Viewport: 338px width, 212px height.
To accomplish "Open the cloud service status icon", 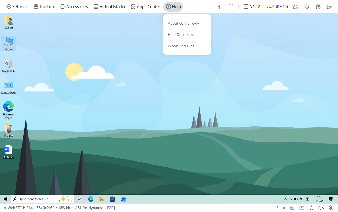I will [x=296, y=7].
